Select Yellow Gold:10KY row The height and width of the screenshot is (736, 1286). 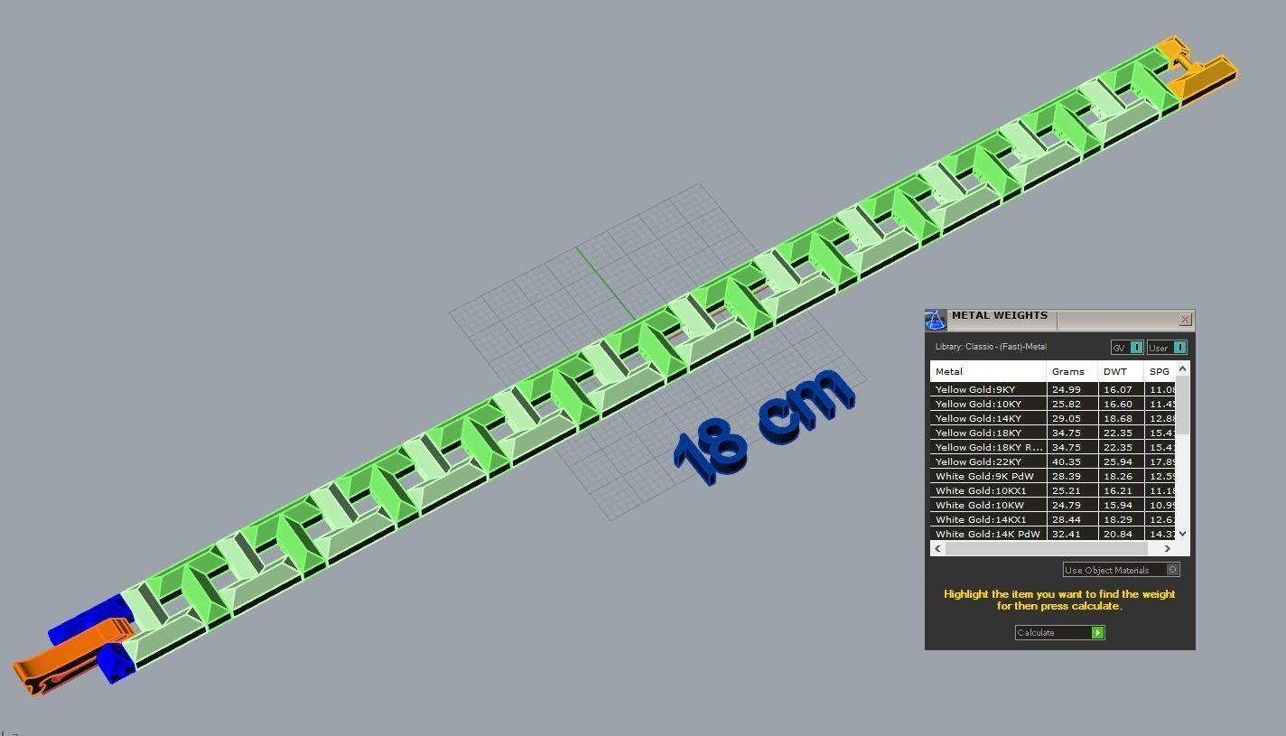pyautogui.click(x=1053, y=404)
